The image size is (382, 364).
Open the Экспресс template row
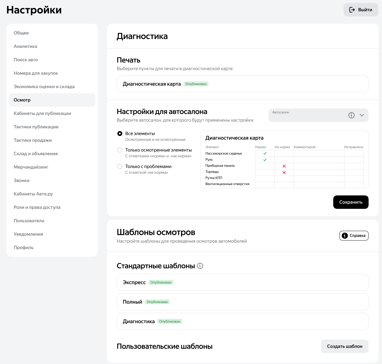coord(243,282)
